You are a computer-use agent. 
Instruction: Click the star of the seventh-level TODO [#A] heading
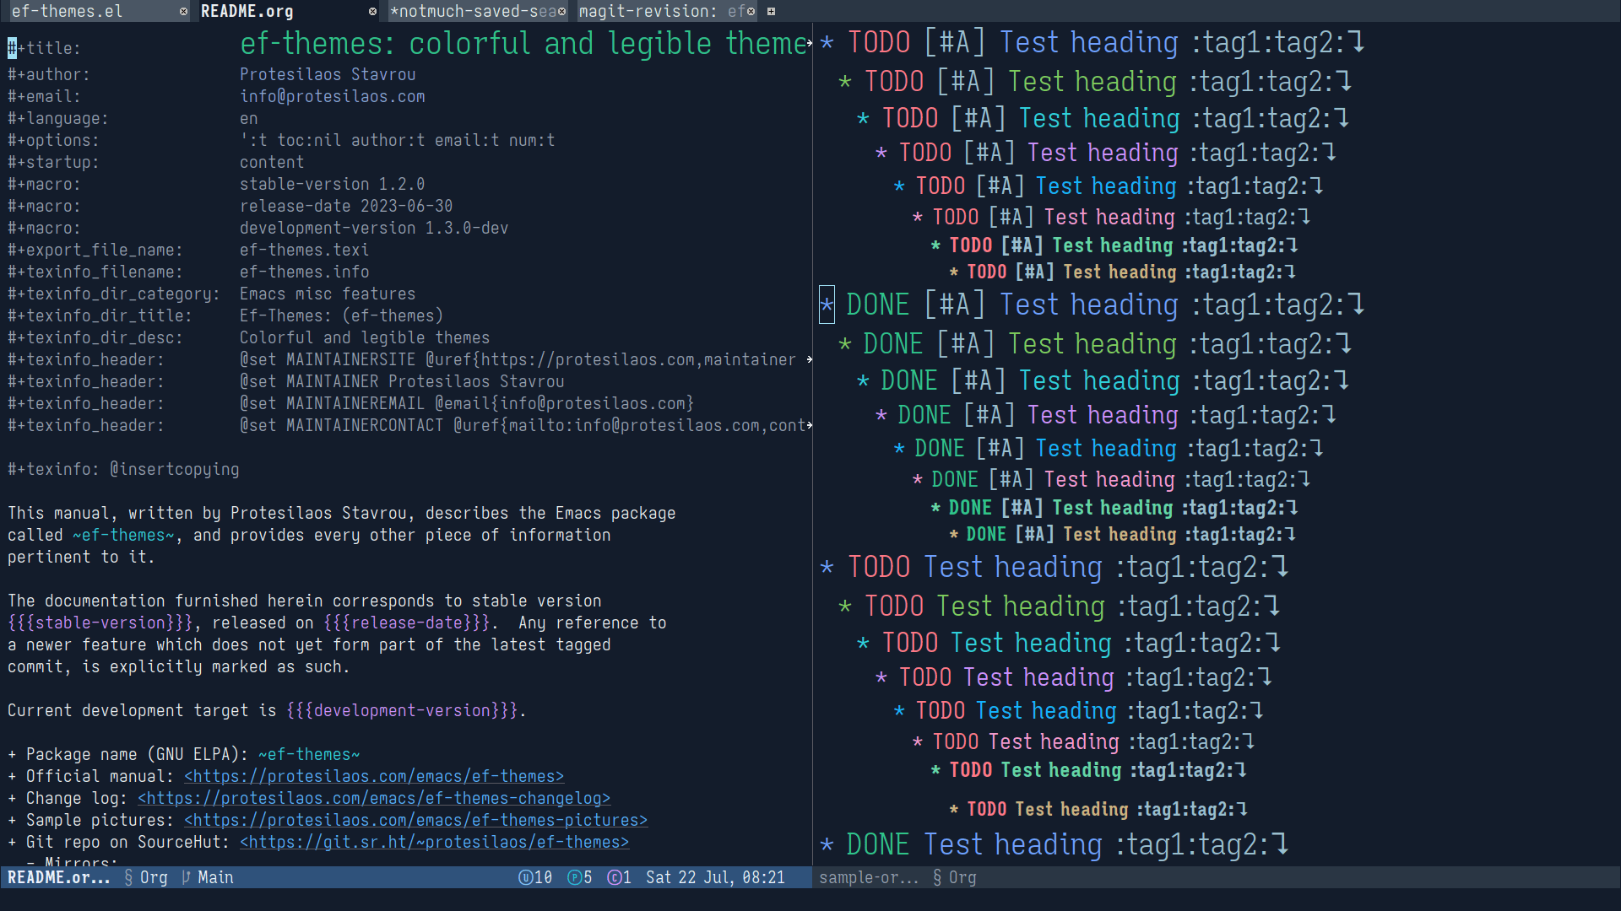click(x=935, y=245)
